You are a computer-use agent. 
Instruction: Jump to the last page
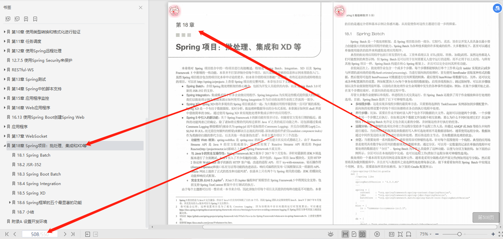click(73, 234)
